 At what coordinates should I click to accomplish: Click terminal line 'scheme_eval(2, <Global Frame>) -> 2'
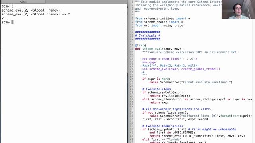(36, 14)
